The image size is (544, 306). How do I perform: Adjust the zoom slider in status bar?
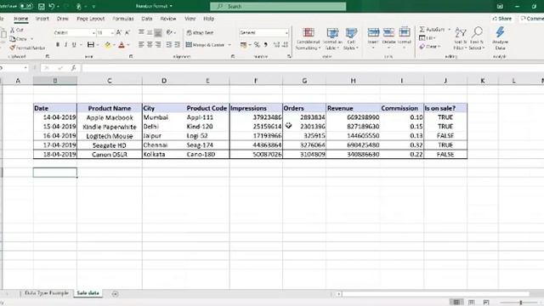pyautogui.click(x=521, y=303)
